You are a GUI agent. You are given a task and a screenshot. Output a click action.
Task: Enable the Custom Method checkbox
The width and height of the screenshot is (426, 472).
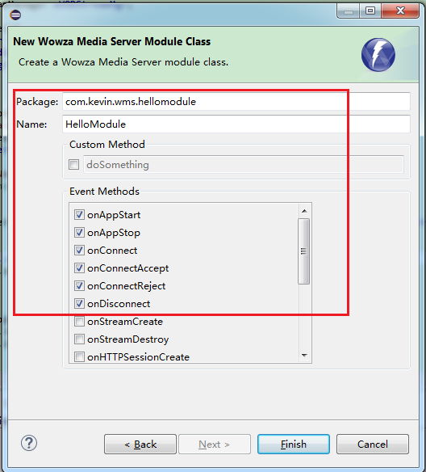pos(74,165)
